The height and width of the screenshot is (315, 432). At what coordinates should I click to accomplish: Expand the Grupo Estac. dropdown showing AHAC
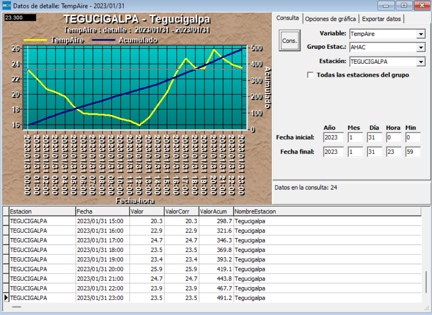tap(421, 47)
